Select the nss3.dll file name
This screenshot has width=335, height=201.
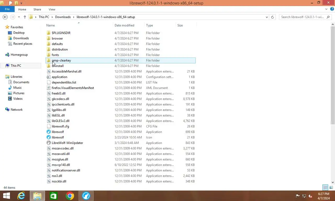57,176
